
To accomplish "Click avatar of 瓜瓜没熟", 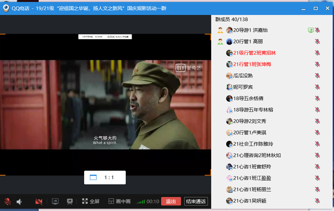I will (x=229, y=76).
